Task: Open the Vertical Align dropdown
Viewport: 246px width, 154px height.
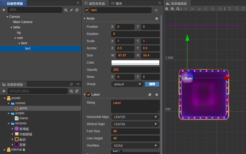Action: 135,124
